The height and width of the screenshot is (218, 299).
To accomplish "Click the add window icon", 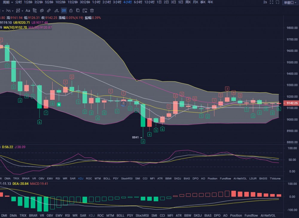I will coord(278,2).
